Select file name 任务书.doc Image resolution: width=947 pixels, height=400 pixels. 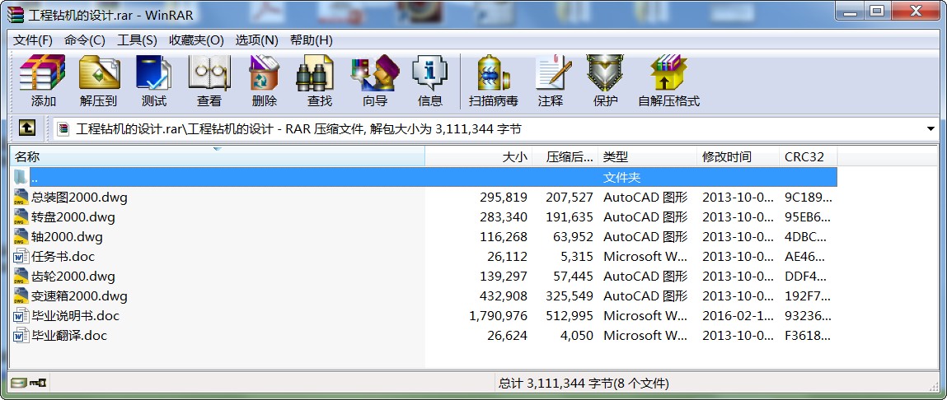click(63, 257)
